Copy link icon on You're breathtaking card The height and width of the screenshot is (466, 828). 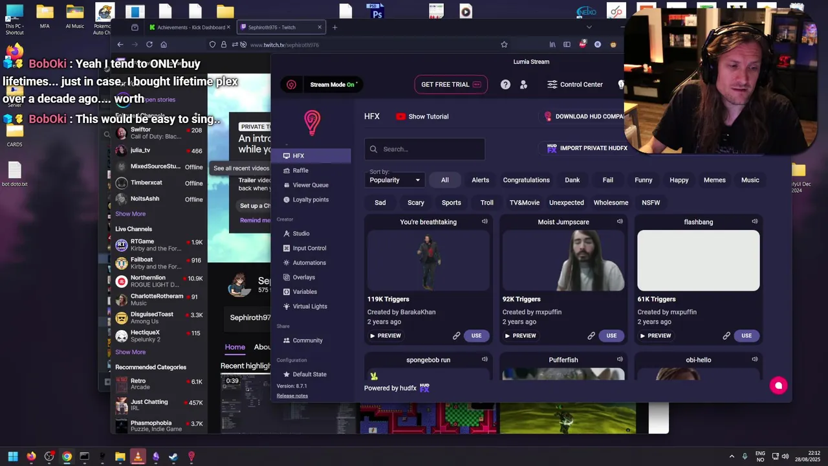pos(456,336)
